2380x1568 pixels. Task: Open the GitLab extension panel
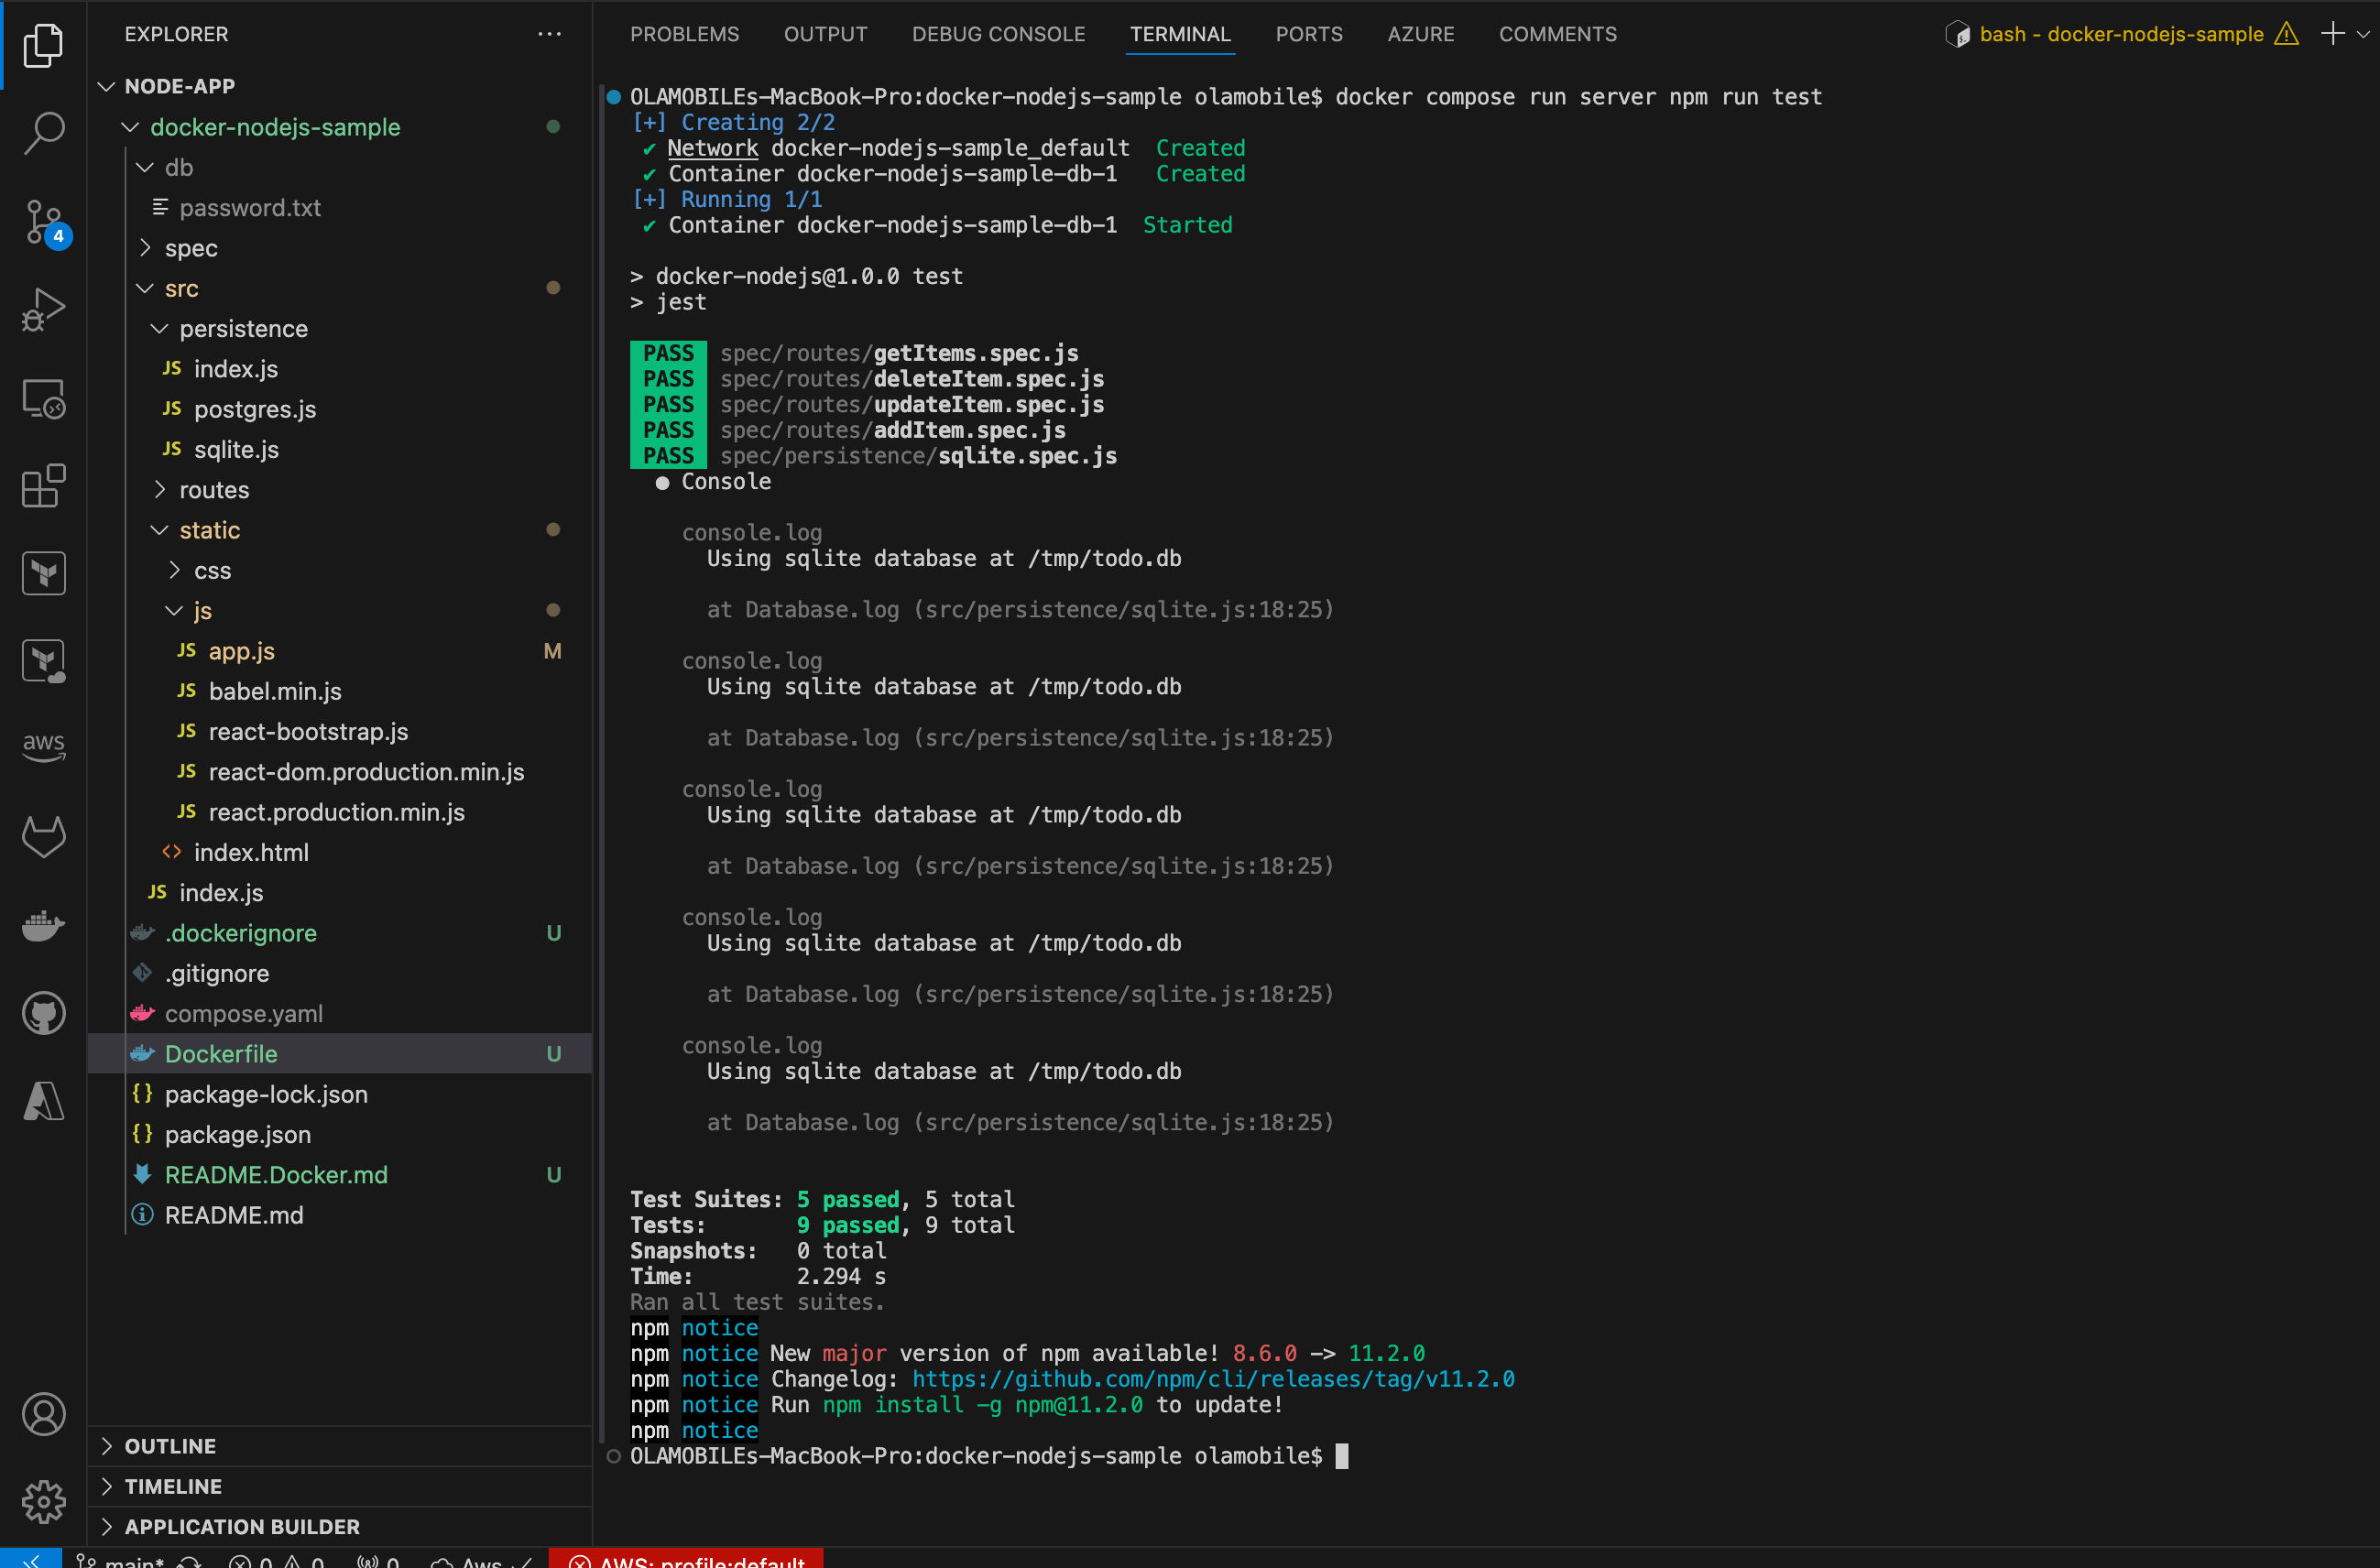pos(43,836)
